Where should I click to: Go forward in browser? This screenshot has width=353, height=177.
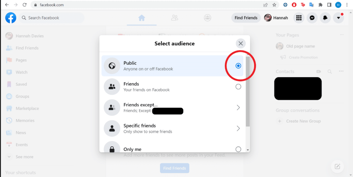click(16, 5)
